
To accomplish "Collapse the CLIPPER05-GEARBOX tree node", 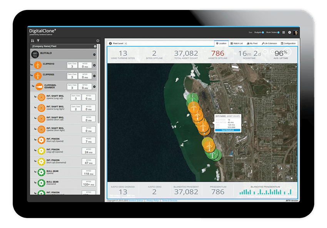I will pos(95,87).
